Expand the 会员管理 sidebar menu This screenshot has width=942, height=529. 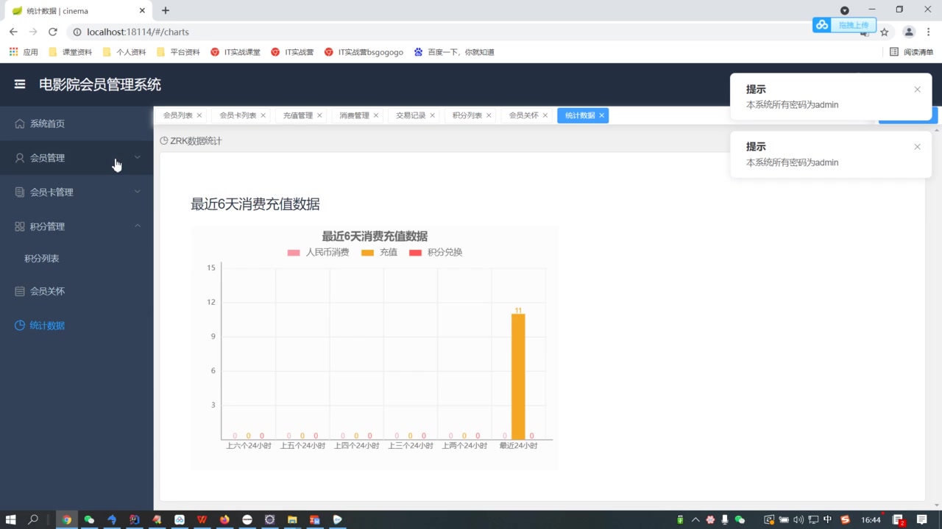pyautogui.click(x=77, y=158)
